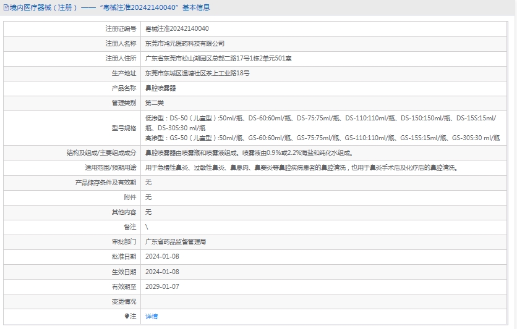Click registrant name 东莞市鸿元医药科技有限公司
This screenshot has width=517, height=329.
pos(185,44)
